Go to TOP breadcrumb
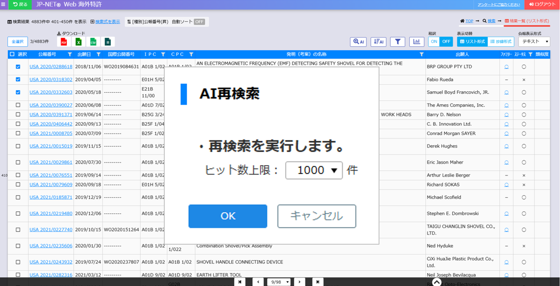The image size is (560, 286). click(x=469, y=21)
